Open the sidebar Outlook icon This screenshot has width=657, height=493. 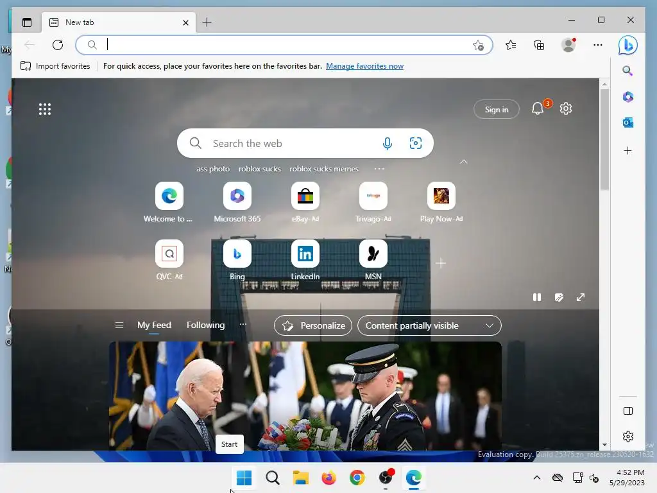click(x=627, y=123)
